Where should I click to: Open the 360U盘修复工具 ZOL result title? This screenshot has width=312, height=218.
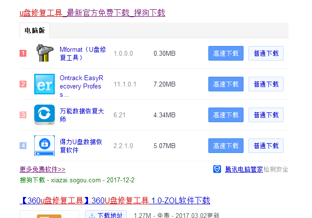[x=115, y=200]
